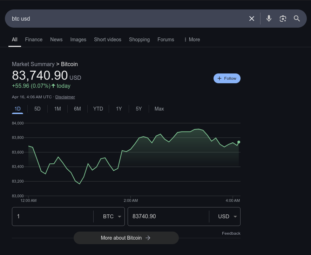This screenshot has width=311, height=255.
Task: Click the magnifying glass search icon
Action: click(x=297, y=19)
